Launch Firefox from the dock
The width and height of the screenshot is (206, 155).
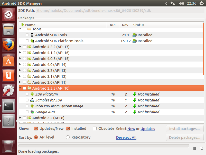[x=8, y=45]
